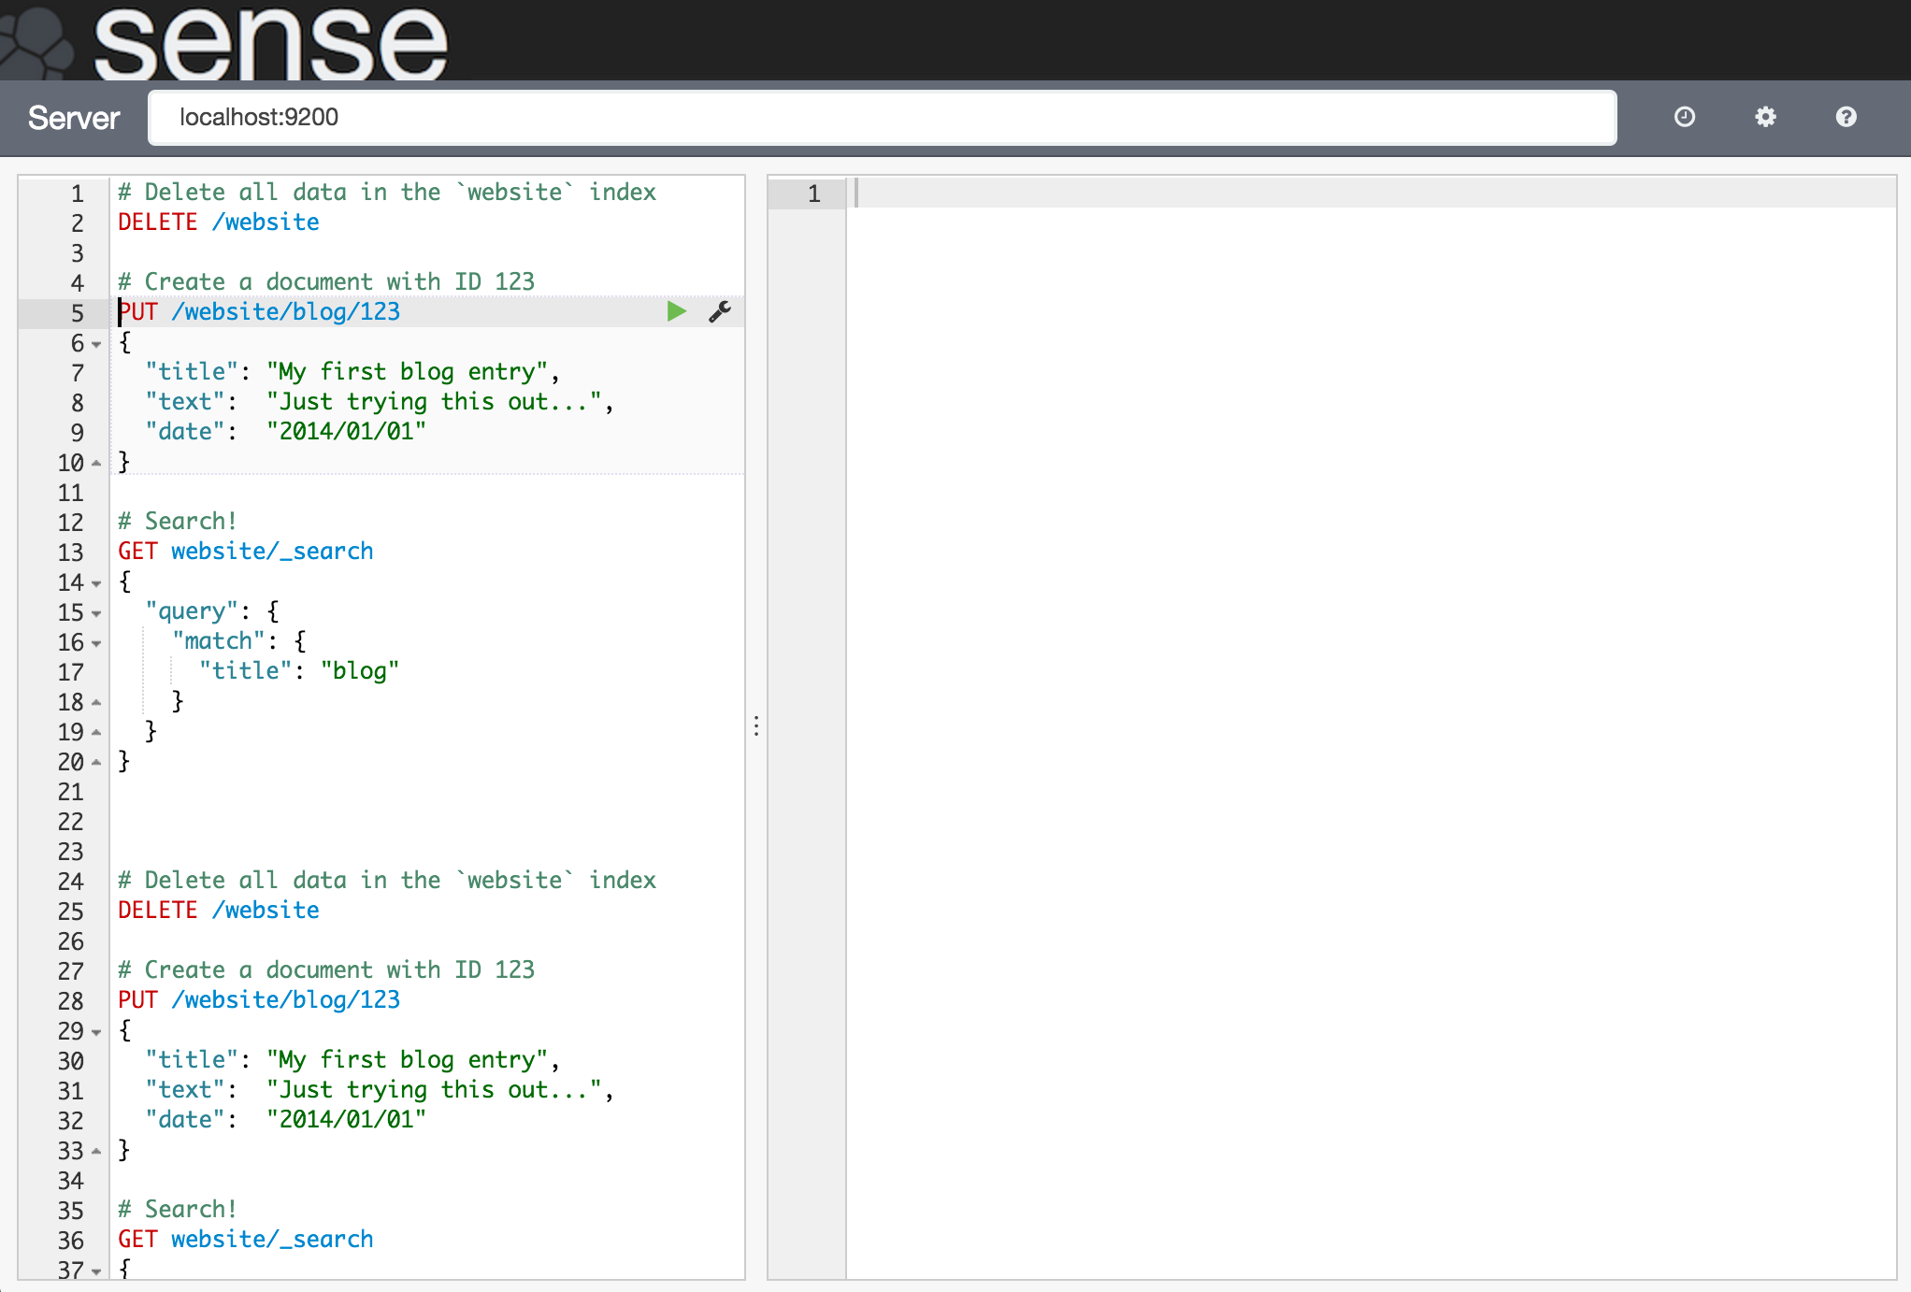Click the fold marker on line 10
The height and width of the screenshot is (1292, 1911).
pyautogui.click(x=96, y=463)
